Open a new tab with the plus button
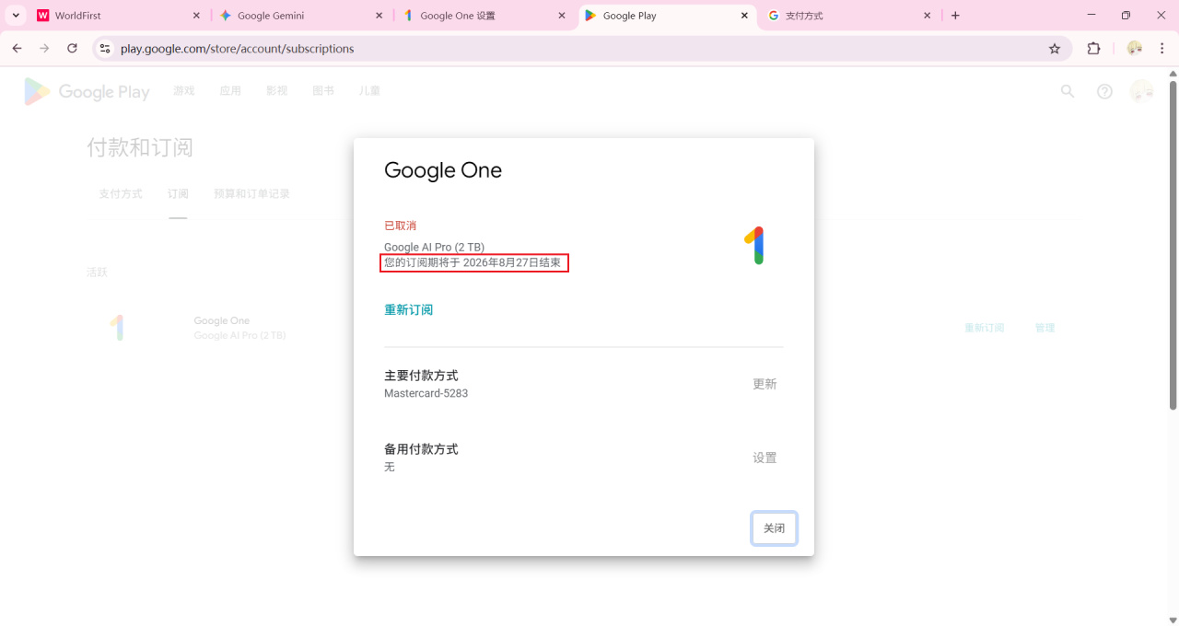The width and height of the screenshot is (1179, 626). [x=955, y=16]
